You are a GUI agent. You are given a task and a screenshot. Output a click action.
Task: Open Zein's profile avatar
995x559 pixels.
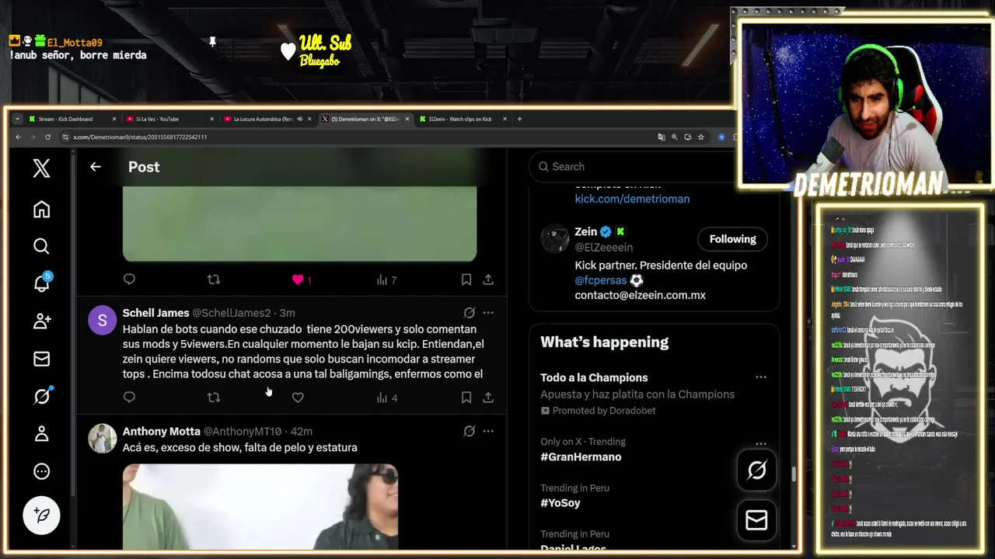[x=555, y=239]
